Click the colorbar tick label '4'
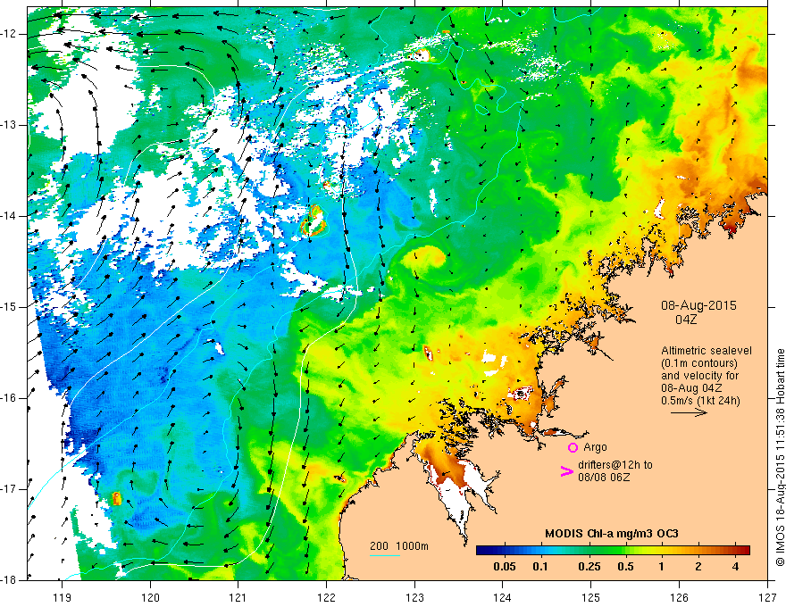This screenshot has width=786, height=607. 735,567
